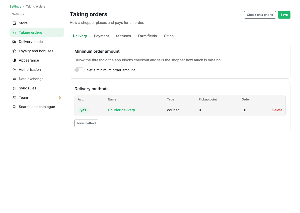Enable the minimum order amount switch
The width and height of the screenshot is (300, 213).
(80, 70)
